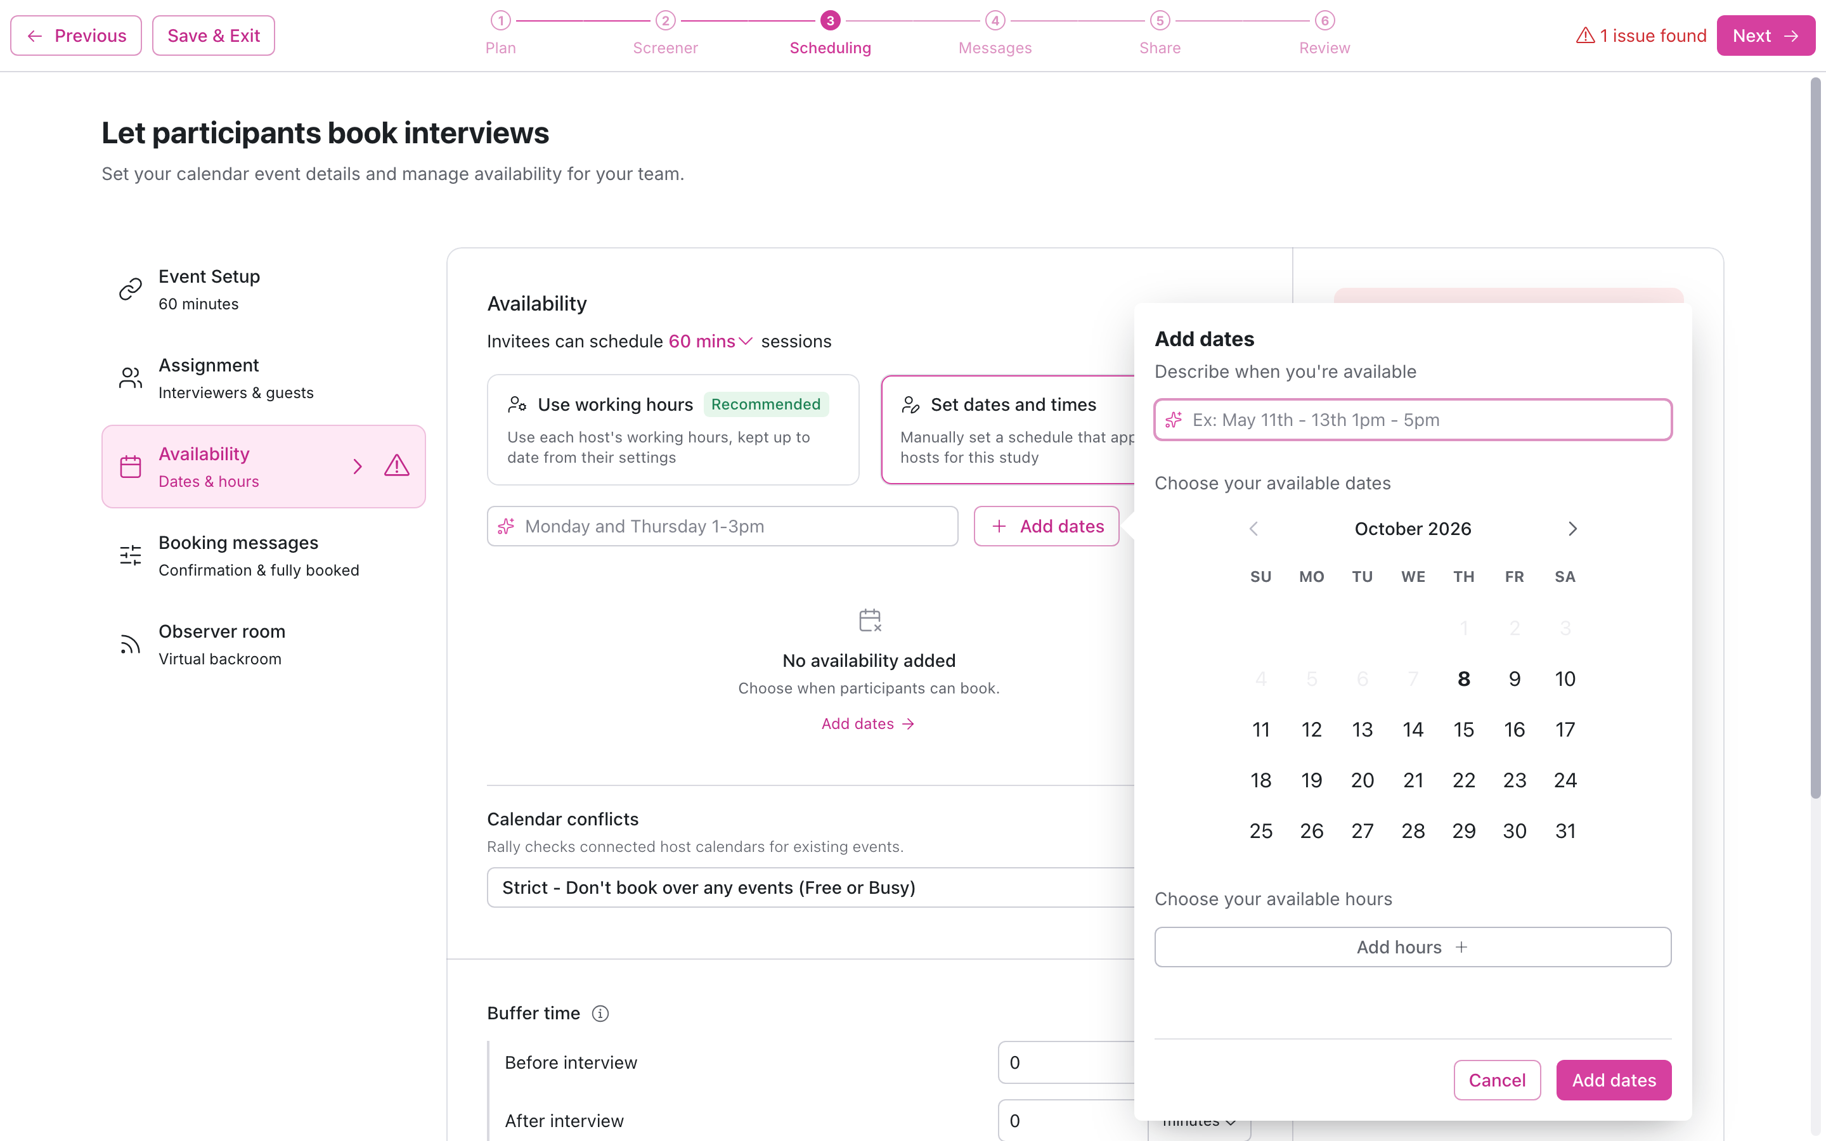Open the Share step
The image size is (1826, 1141).
(1160, 33)
